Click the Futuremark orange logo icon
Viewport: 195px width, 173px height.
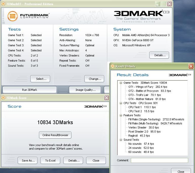(x=13, y=16)
